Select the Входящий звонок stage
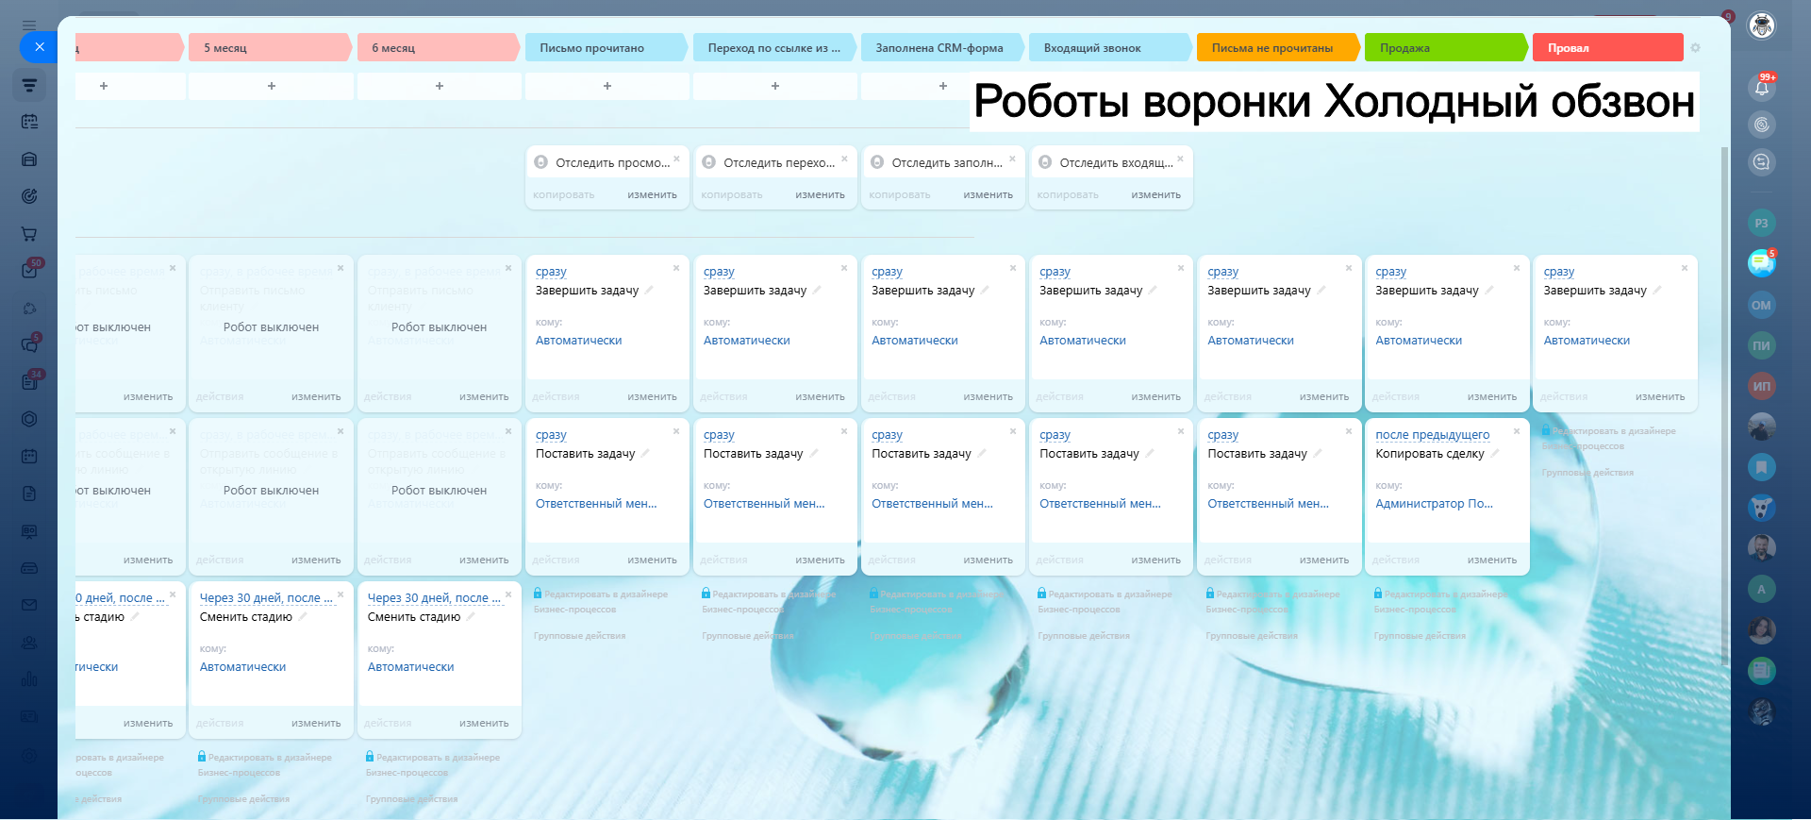 (1110, 48)
